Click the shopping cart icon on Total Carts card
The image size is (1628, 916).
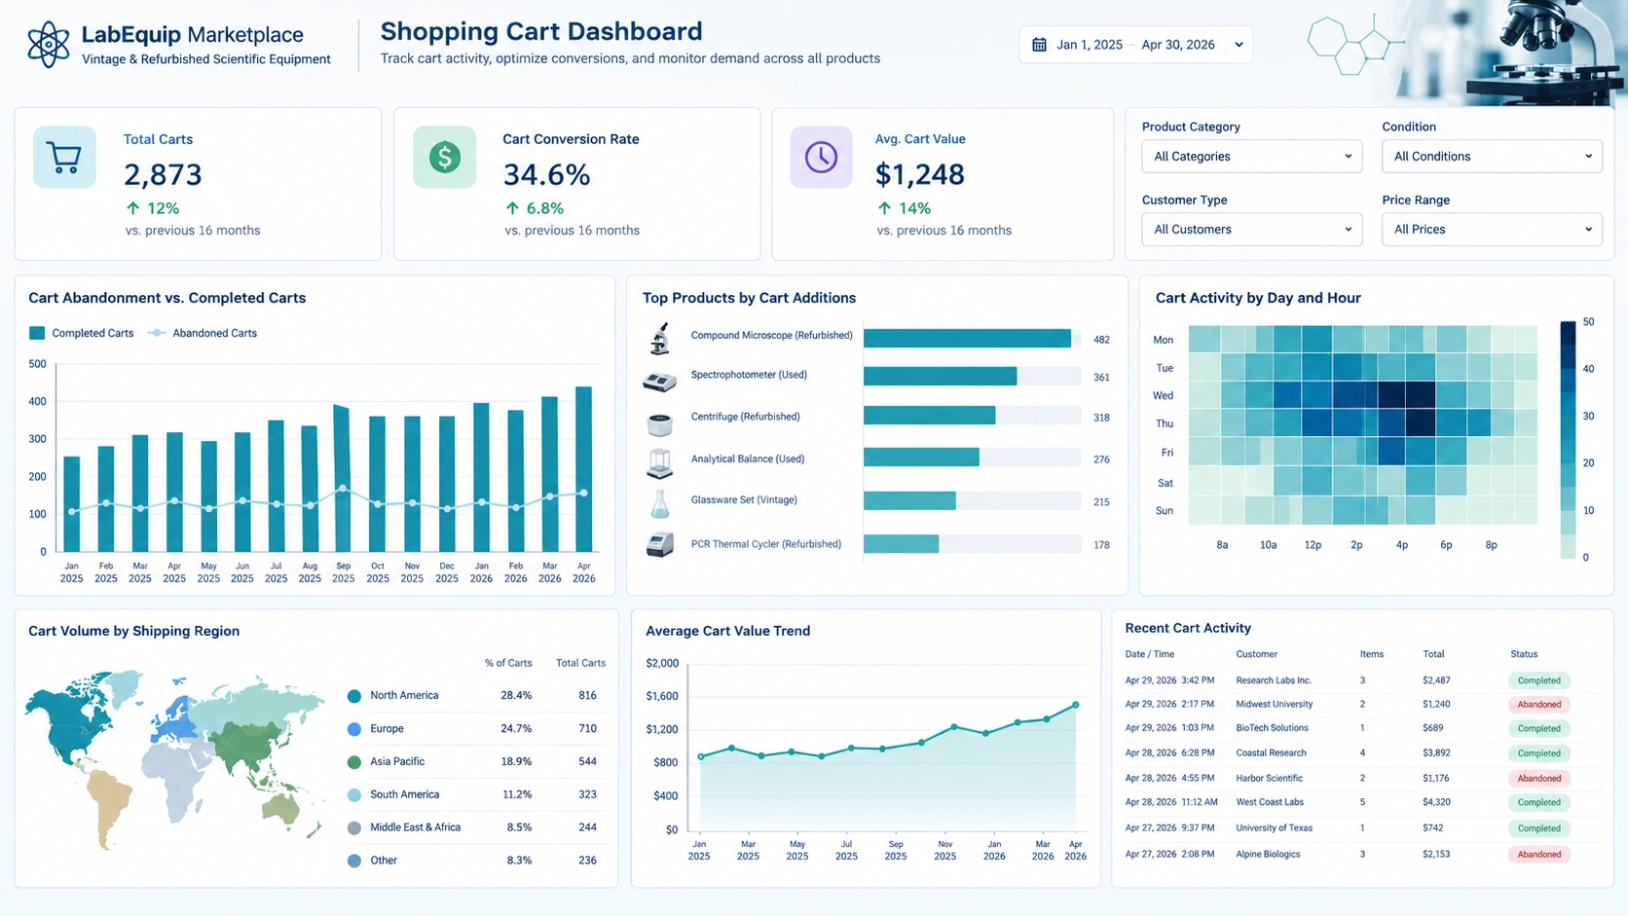tap(64, 157)
